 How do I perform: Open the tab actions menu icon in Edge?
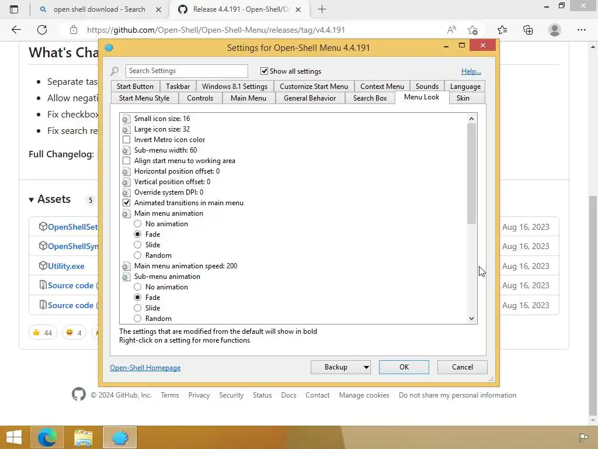[x=14, y=9]
